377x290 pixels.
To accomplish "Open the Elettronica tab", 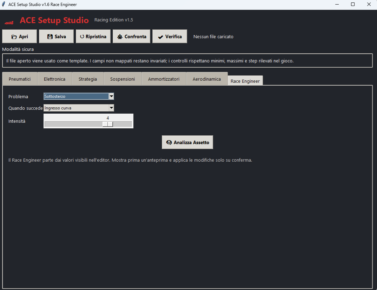I will [54, 79].
